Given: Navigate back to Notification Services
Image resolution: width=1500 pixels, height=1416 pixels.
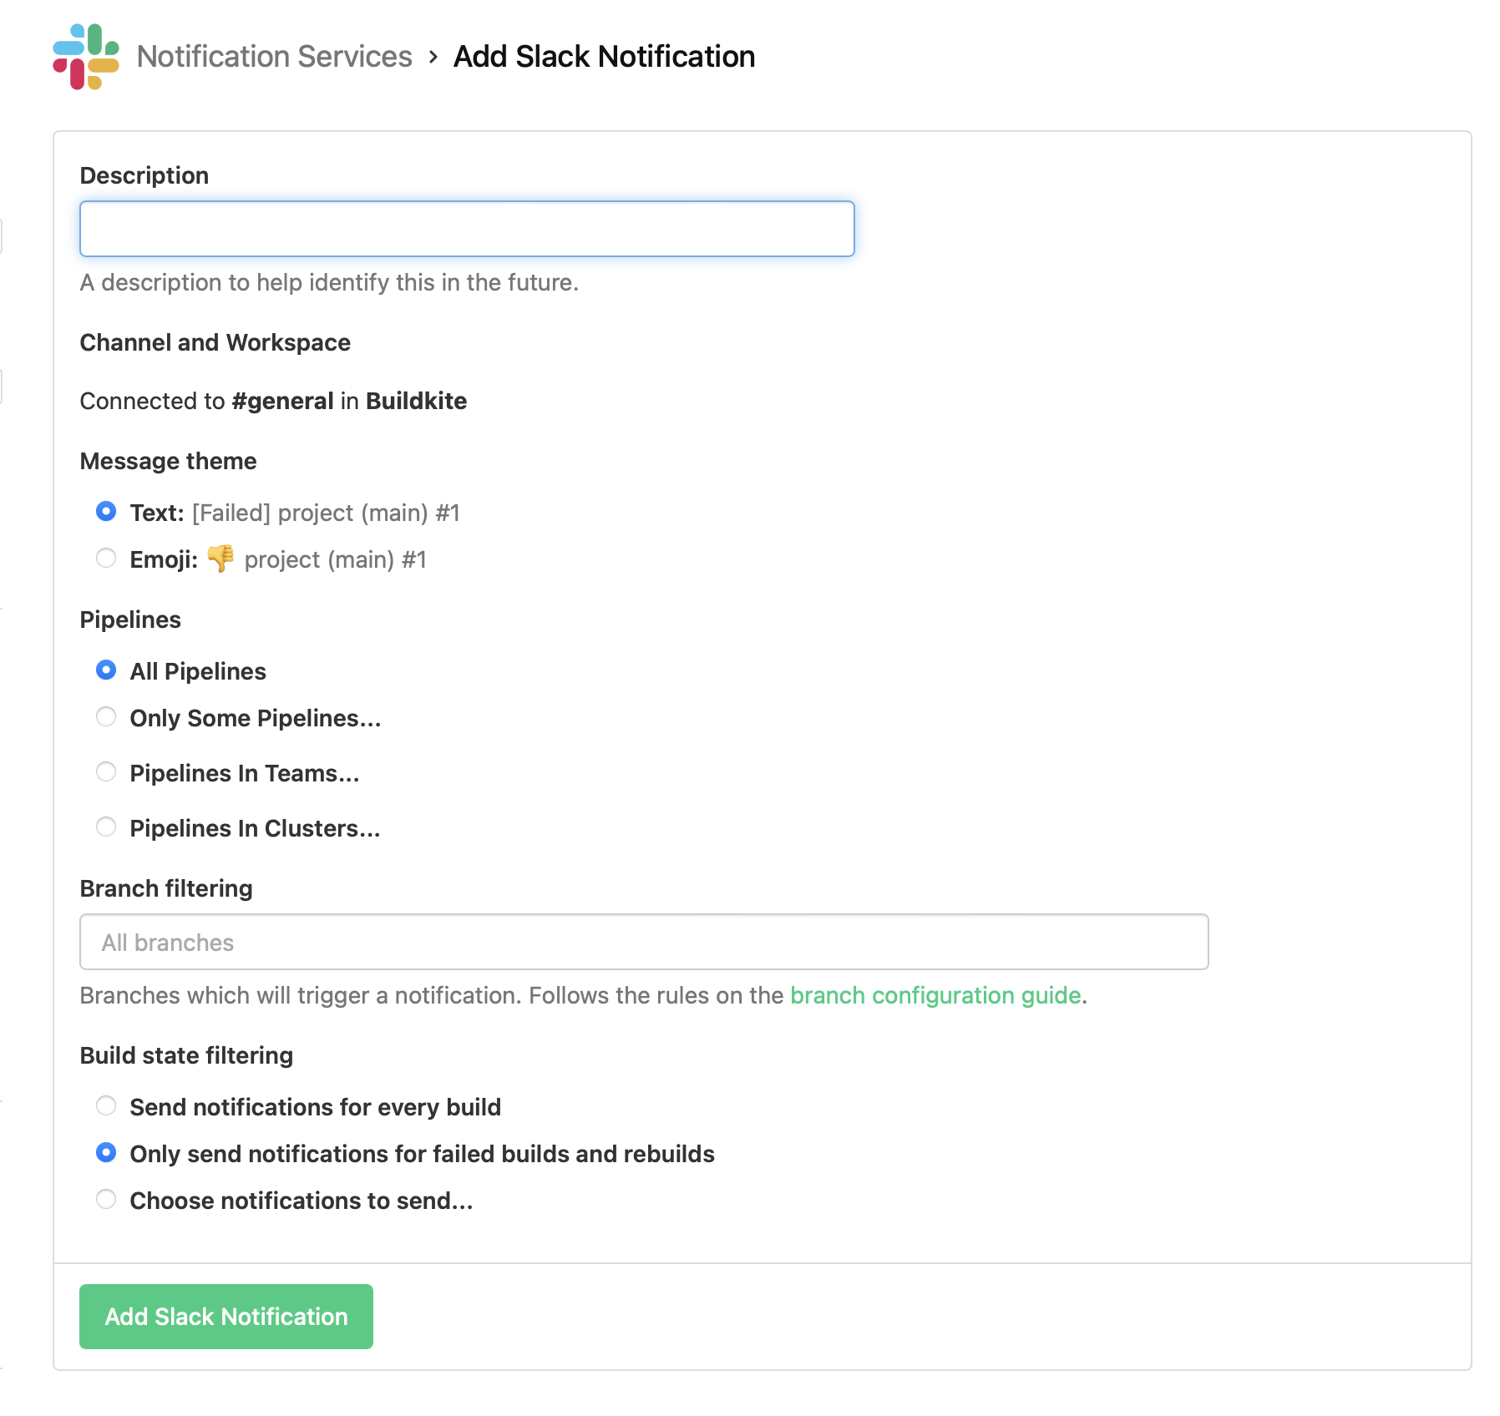Looking at the screenshot, I should tap(276, 57).
